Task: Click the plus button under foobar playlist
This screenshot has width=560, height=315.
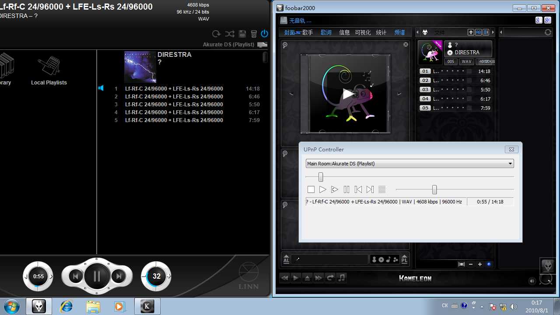Action: [x=480, y=264]
